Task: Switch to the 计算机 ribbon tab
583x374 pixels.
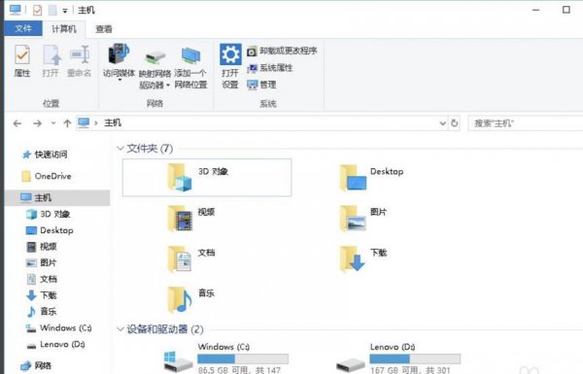Action: (64, 28)
